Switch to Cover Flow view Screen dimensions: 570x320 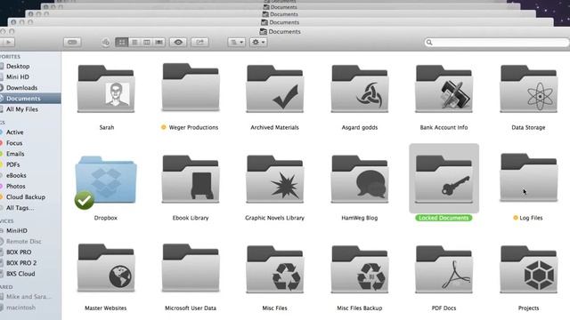[x=159, y=42]
